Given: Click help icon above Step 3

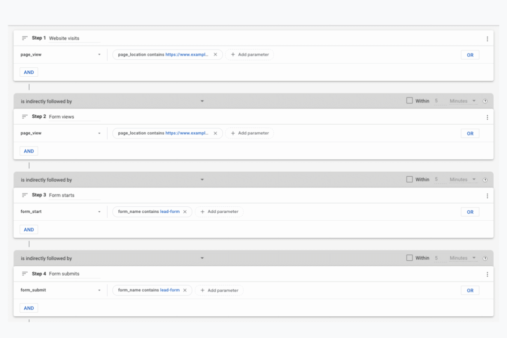Looking at the screenshot, I should click(485, 180).
